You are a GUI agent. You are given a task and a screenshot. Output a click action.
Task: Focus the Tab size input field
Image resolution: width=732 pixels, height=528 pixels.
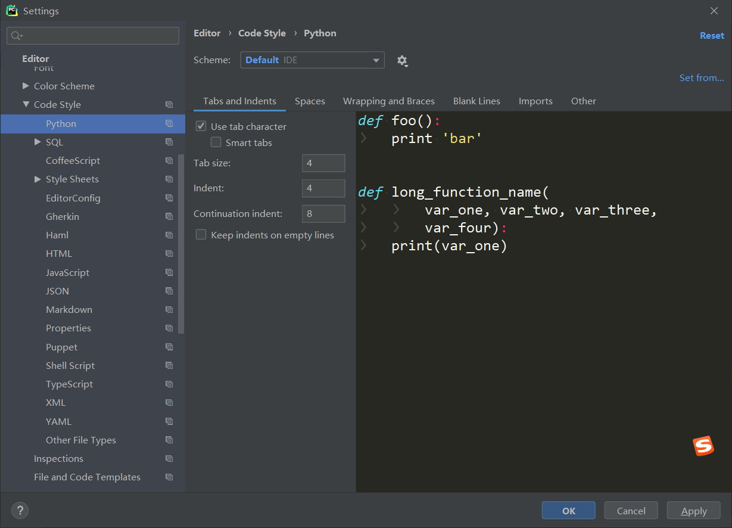(323, 163)
